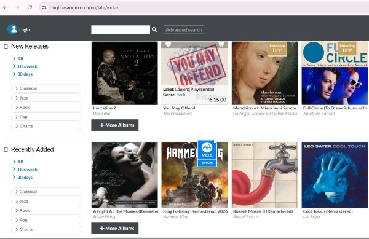This screenshot has height=239, width=369.
Task: Click More Albums under Recently Added
Action: (115, 228)
